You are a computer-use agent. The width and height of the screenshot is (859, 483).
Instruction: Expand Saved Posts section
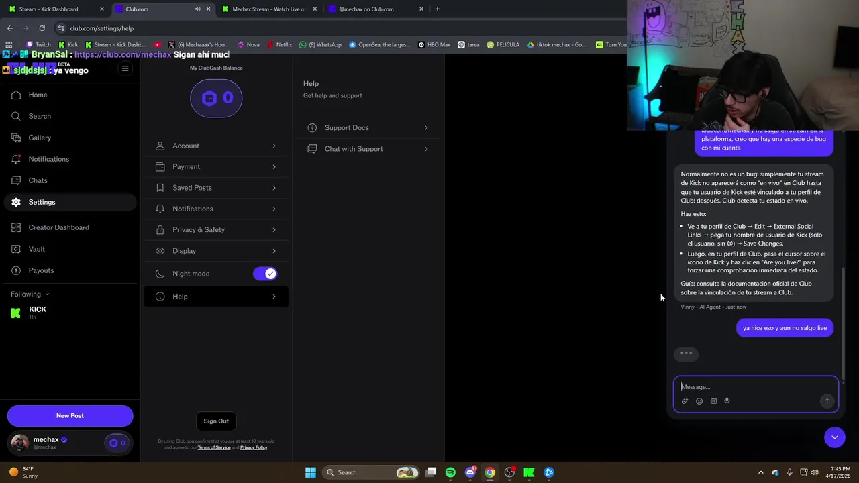[x=216, y=188]
